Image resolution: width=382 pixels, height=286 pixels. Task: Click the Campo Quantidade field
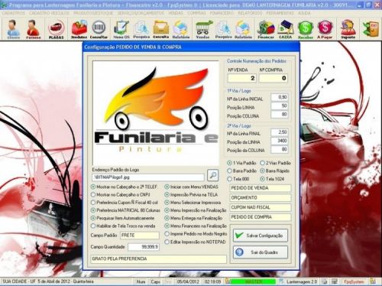click(x=144, y=247)
